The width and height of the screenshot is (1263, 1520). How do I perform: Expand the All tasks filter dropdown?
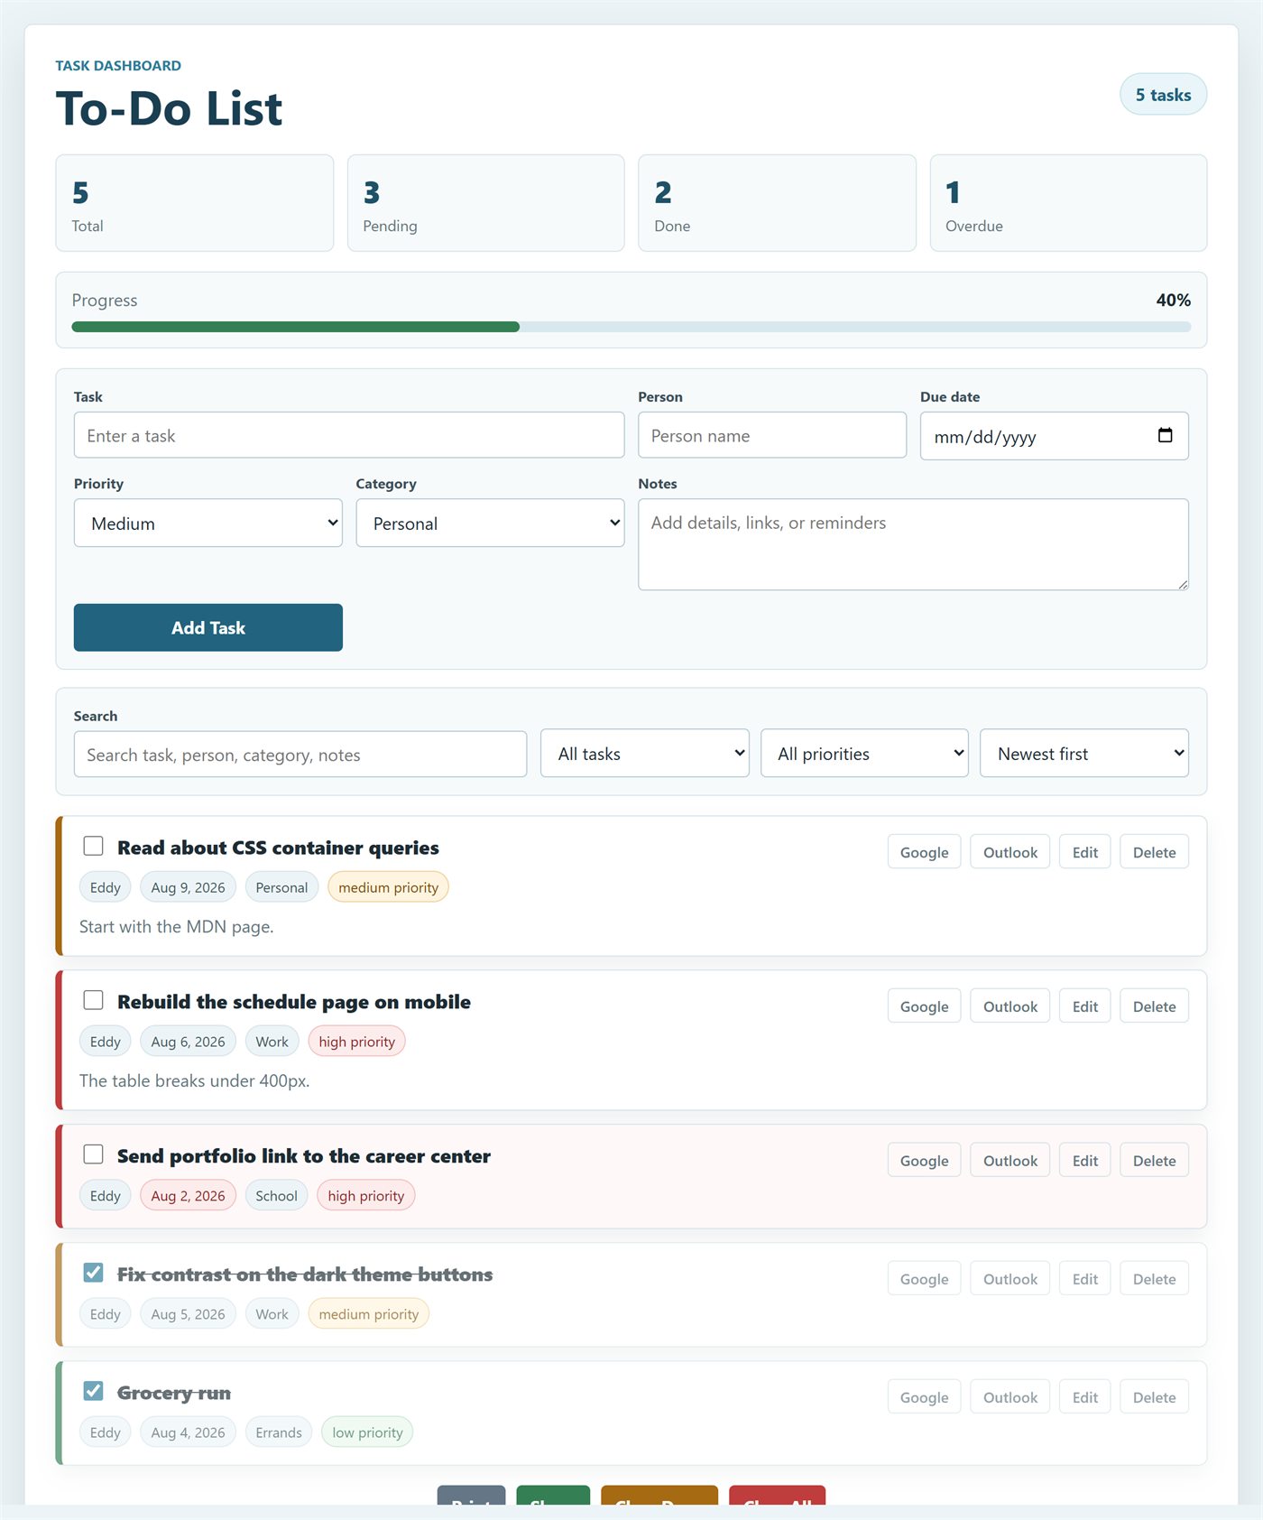point(645,753)
